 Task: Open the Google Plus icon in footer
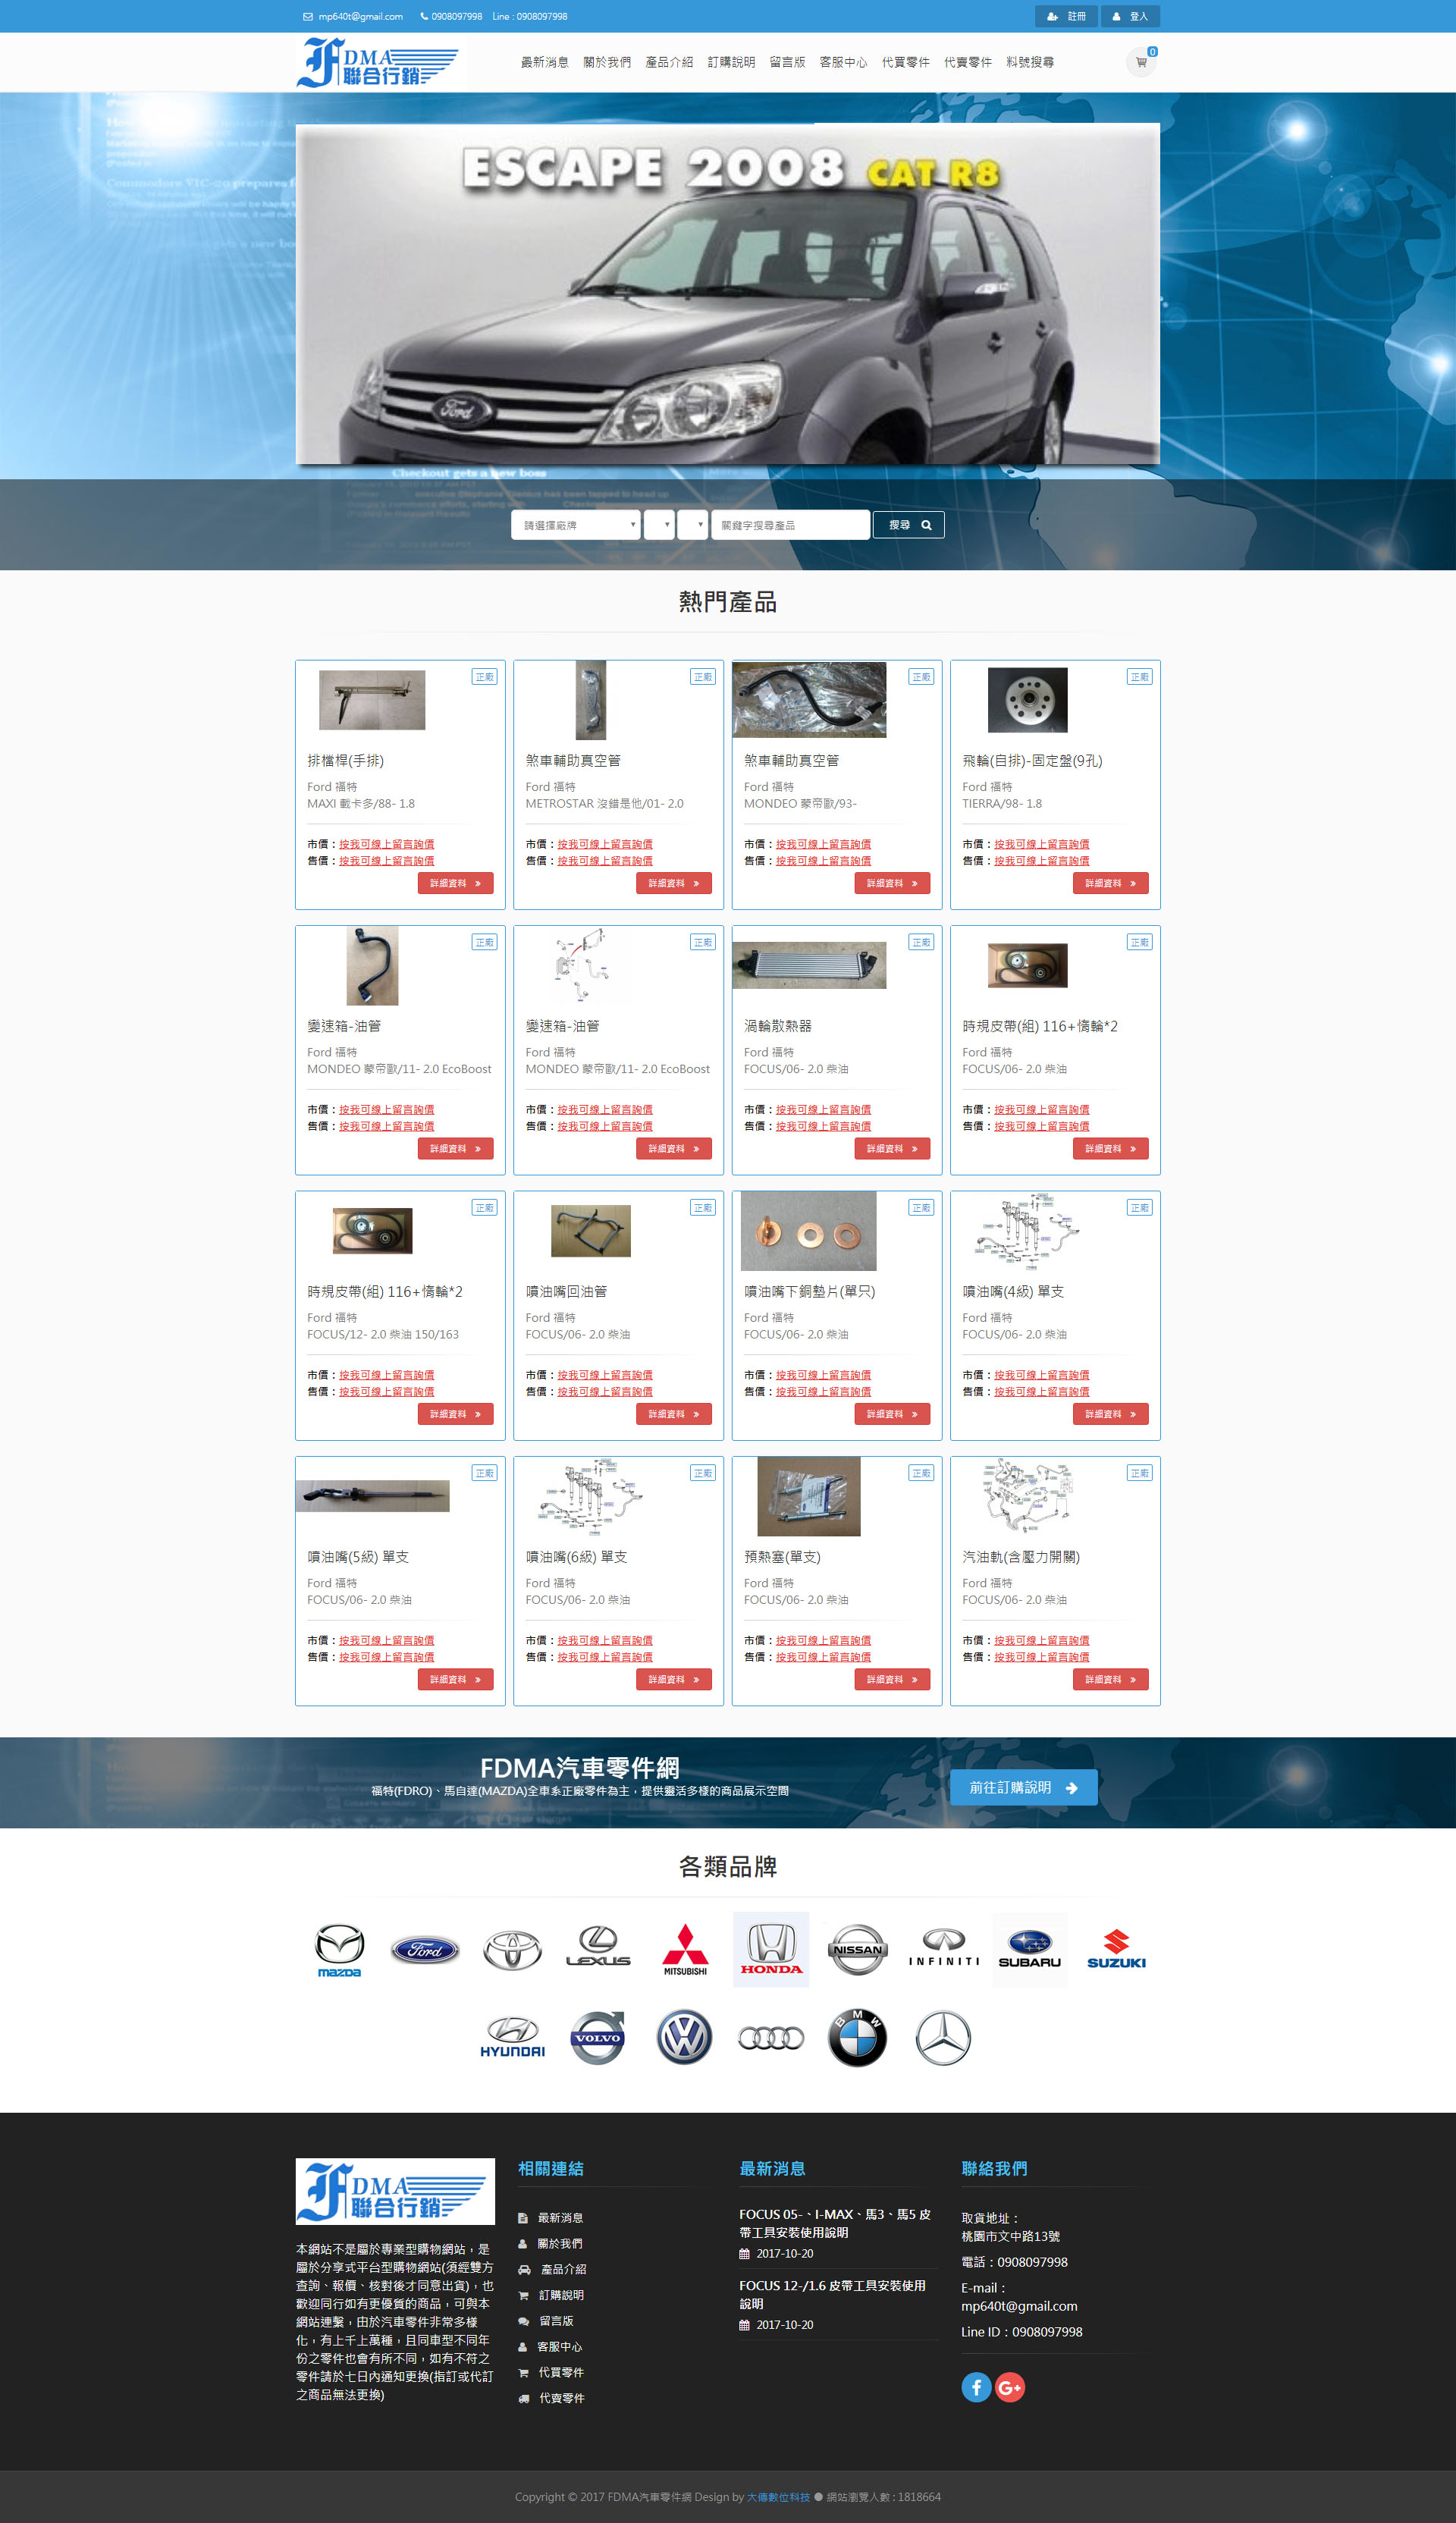tap(1010, 2387)
